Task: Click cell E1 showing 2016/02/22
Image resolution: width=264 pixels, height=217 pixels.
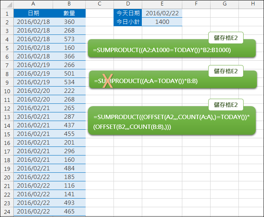Action: tap(162, 13)
